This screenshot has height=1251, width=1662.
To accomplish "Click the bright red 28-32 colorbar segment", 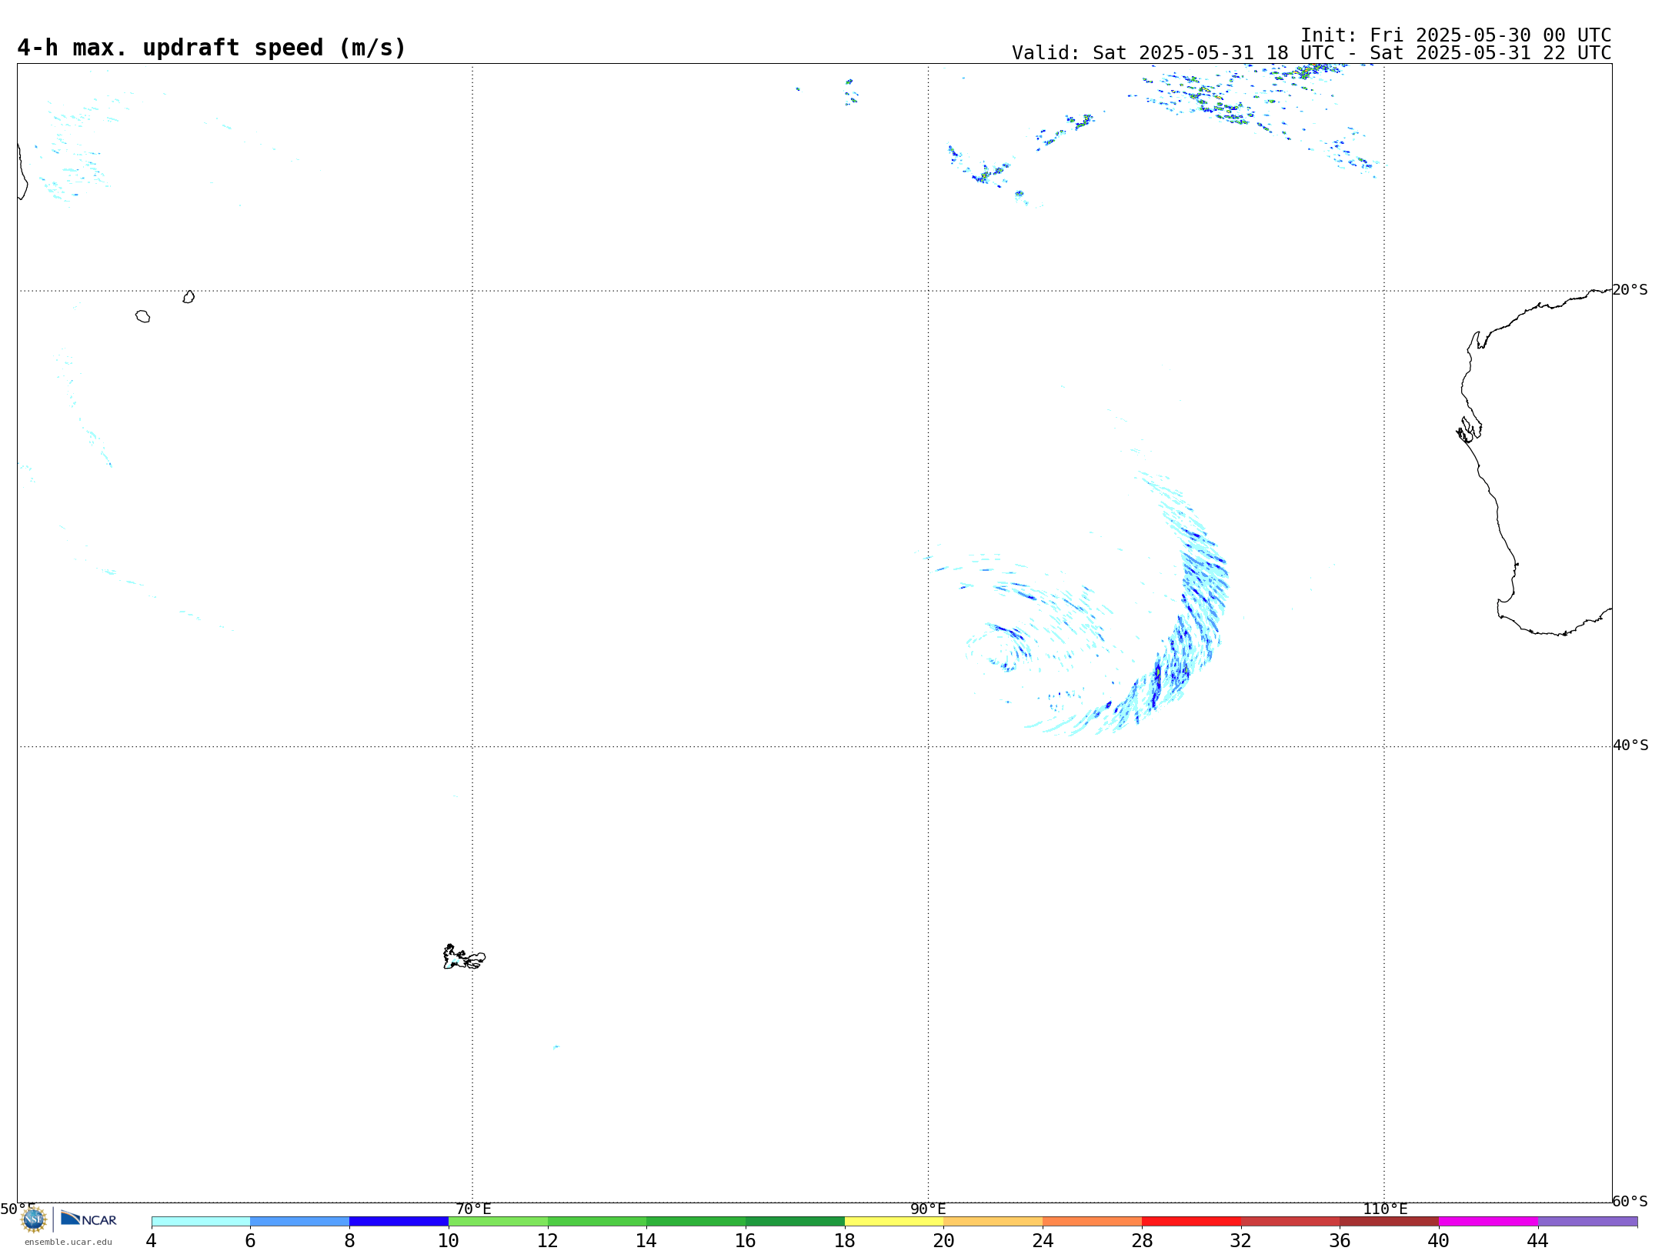I will coord(1192,1222).
